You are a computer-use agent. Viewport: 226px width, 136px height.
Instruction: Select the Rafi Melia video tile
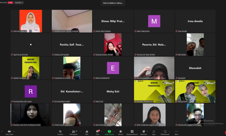point(195,45)
